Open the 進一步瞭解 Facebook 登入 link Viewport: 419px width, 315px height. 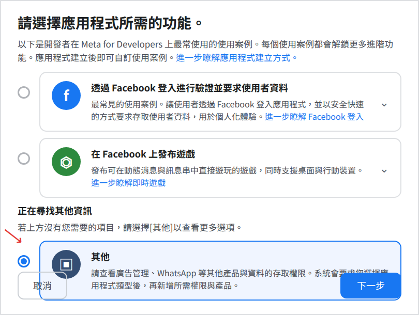[315, 117]
